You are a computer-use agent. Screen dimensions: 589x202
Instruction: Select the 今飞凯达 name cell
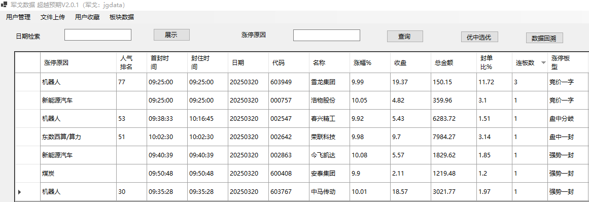[329, 155]
